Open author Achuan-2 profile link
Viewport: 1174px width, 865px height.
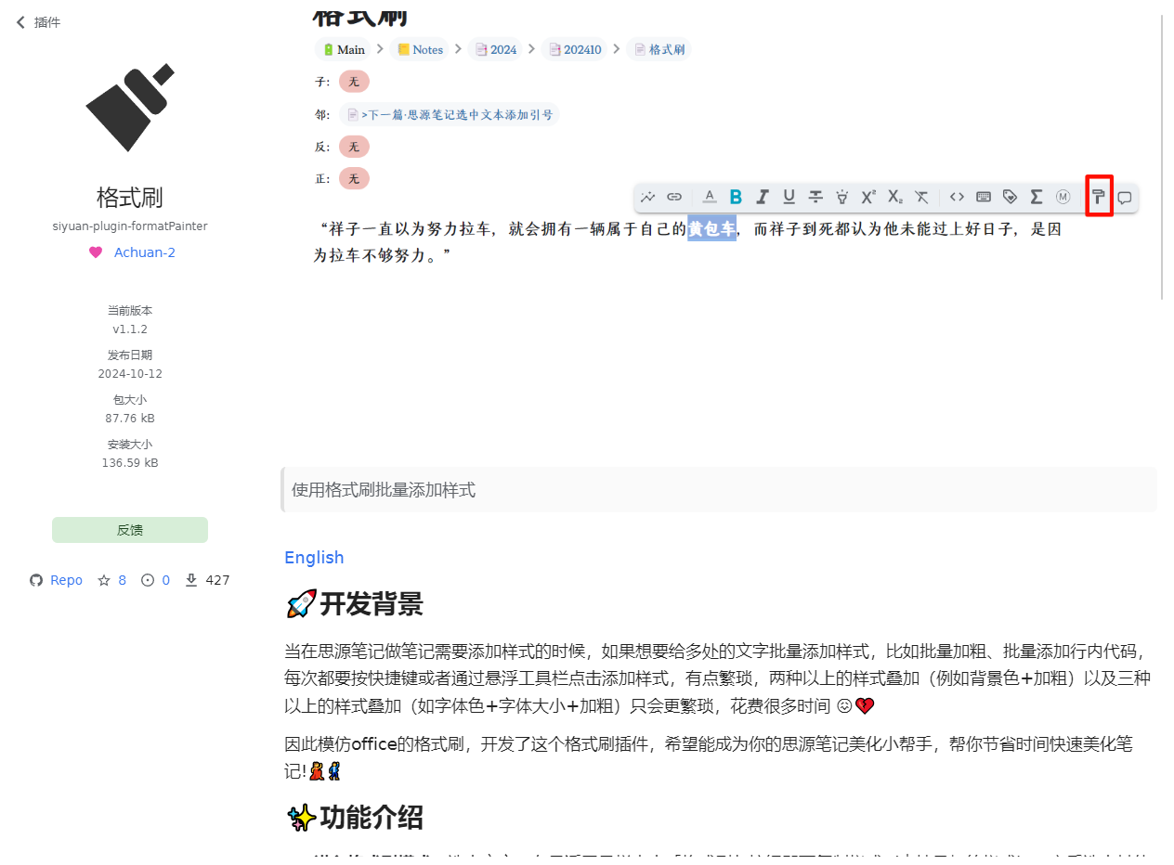[145, 252]
